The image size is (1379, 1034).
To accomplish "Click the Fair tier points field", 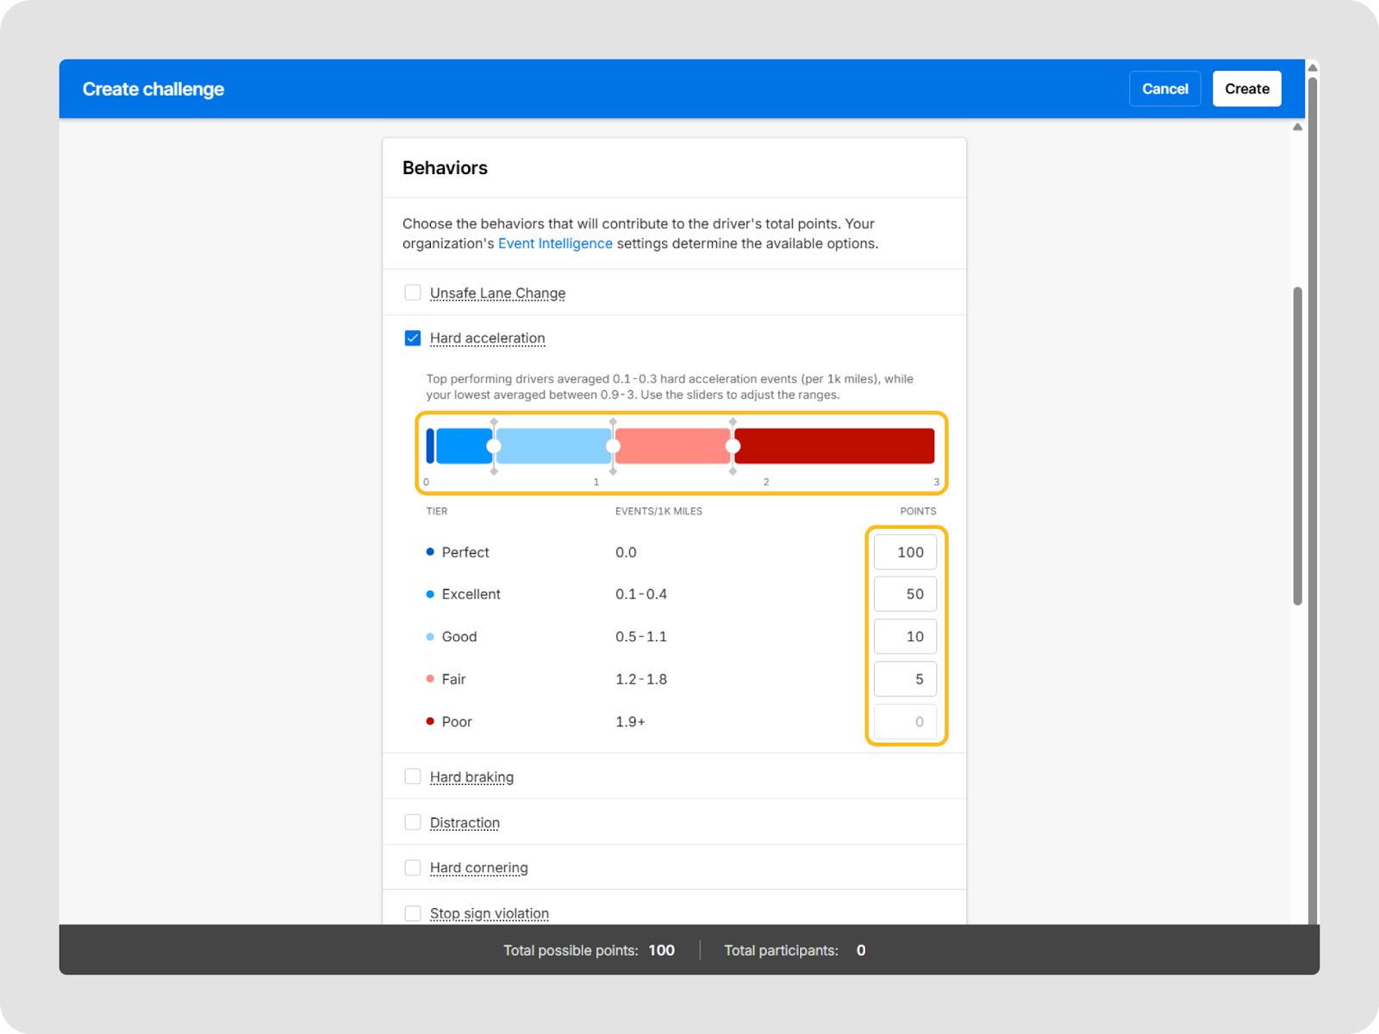I will [905, 679].
